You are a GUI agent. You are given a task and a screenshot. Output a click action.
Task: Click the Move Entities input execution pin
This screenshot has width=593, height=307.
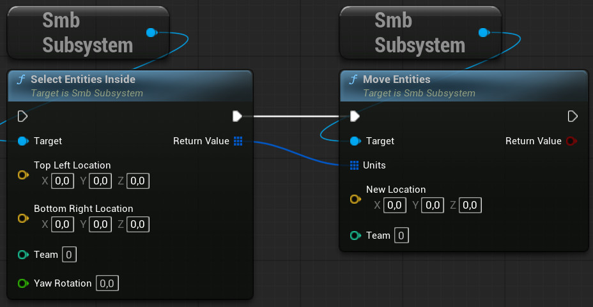[355, 116]
